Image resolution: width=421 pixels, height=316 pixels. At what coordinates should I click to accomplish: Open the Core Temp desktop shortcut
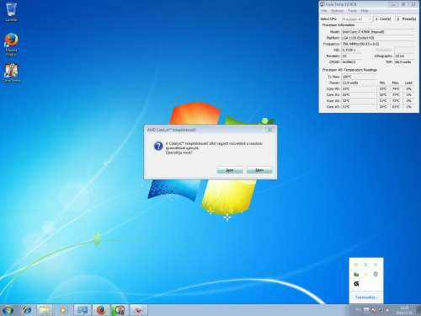pos(11,72)
